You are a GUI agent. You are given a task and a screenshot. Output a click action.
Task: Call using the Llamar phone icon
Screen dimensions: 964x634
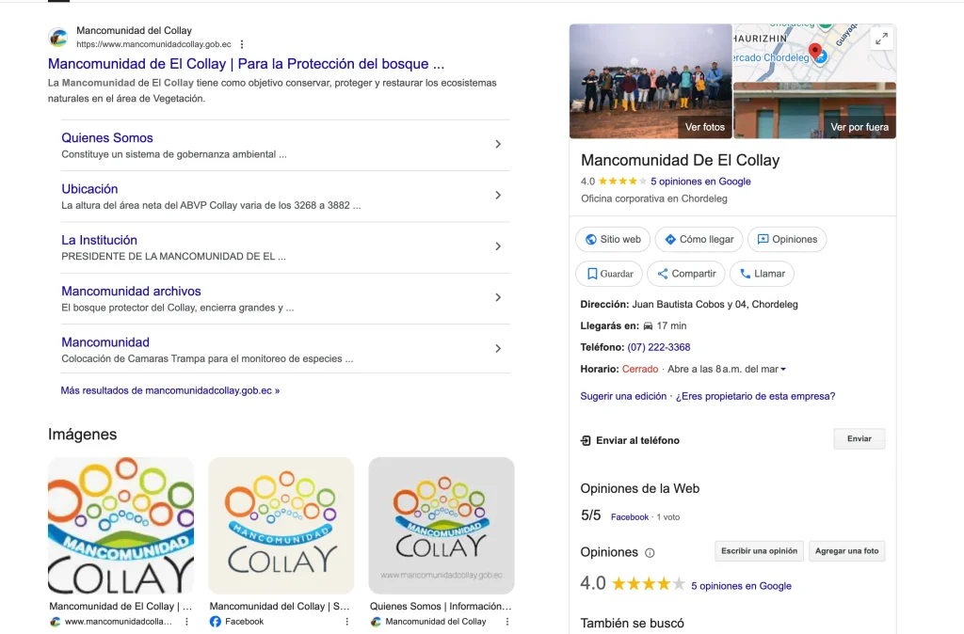click(x=743, y=273)
